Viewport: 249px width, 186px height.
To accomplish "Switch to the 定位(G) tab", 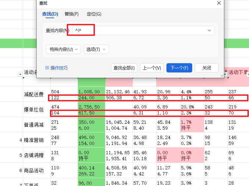I will tap(94, 14).
